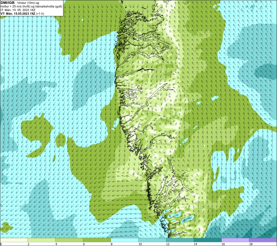Click the scale label '10'
The height and width of the screenshot is (246, 277).
[x=140, y=244]
